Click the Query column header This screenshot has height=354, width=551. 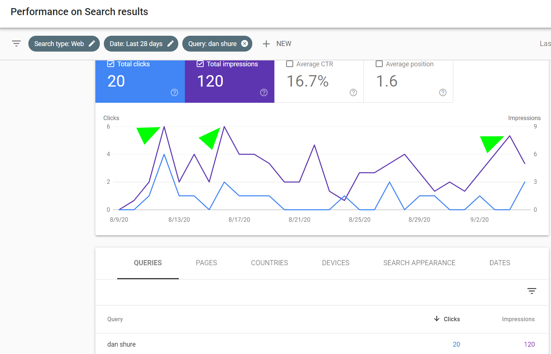click(x=115, y=319)
